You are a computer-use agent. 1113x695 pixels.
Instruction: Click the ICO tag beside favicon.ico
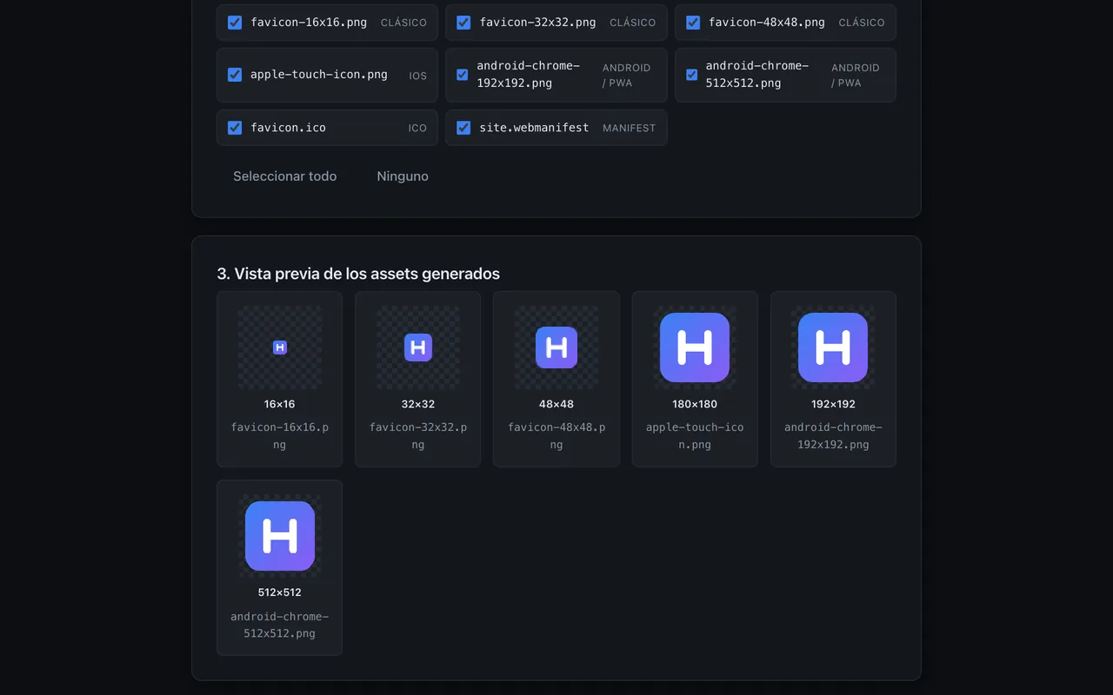[x=417, y=128]
